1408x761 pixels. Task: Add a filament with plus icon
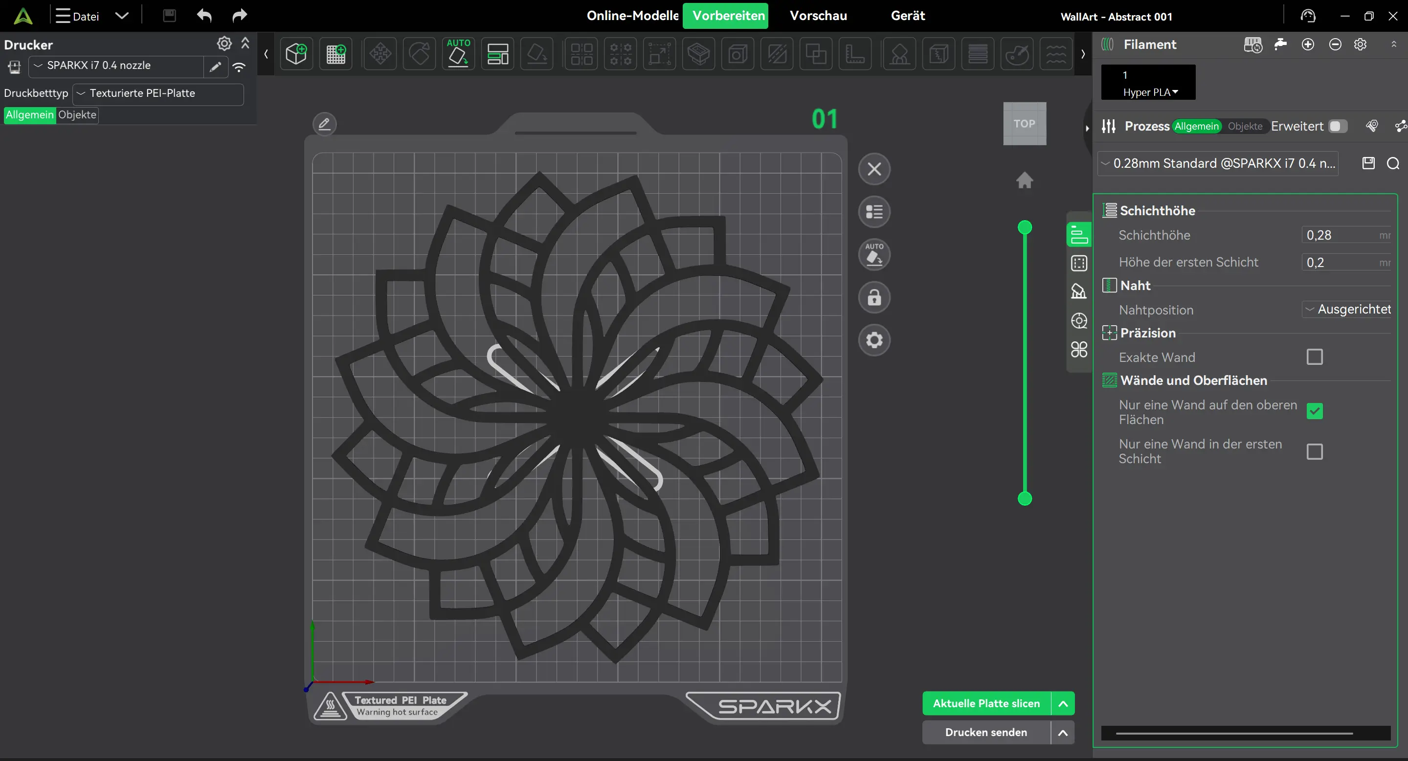[x=1308, y=45]
